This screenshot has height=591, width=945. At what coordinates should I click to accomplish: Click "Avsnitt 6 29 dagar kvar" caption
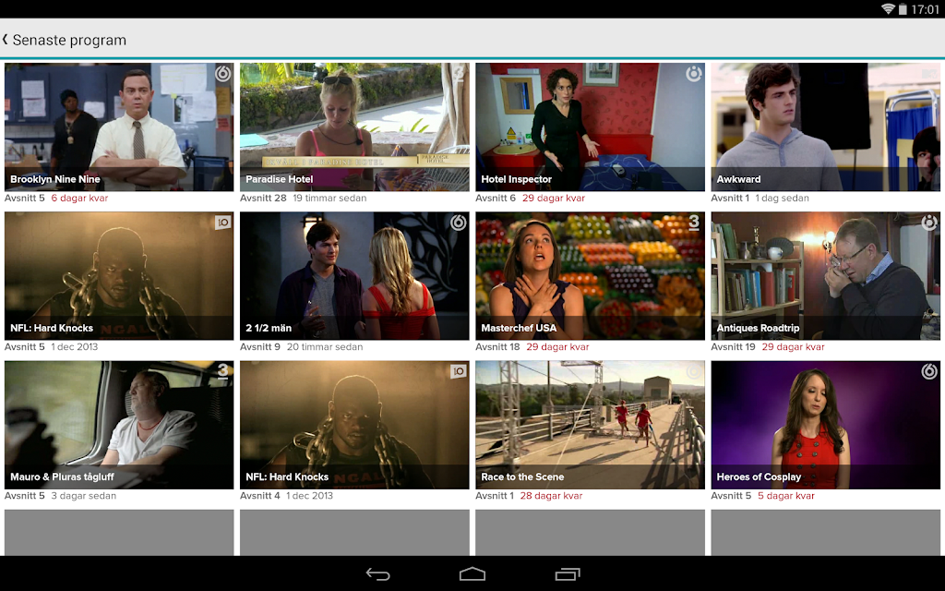531,198
